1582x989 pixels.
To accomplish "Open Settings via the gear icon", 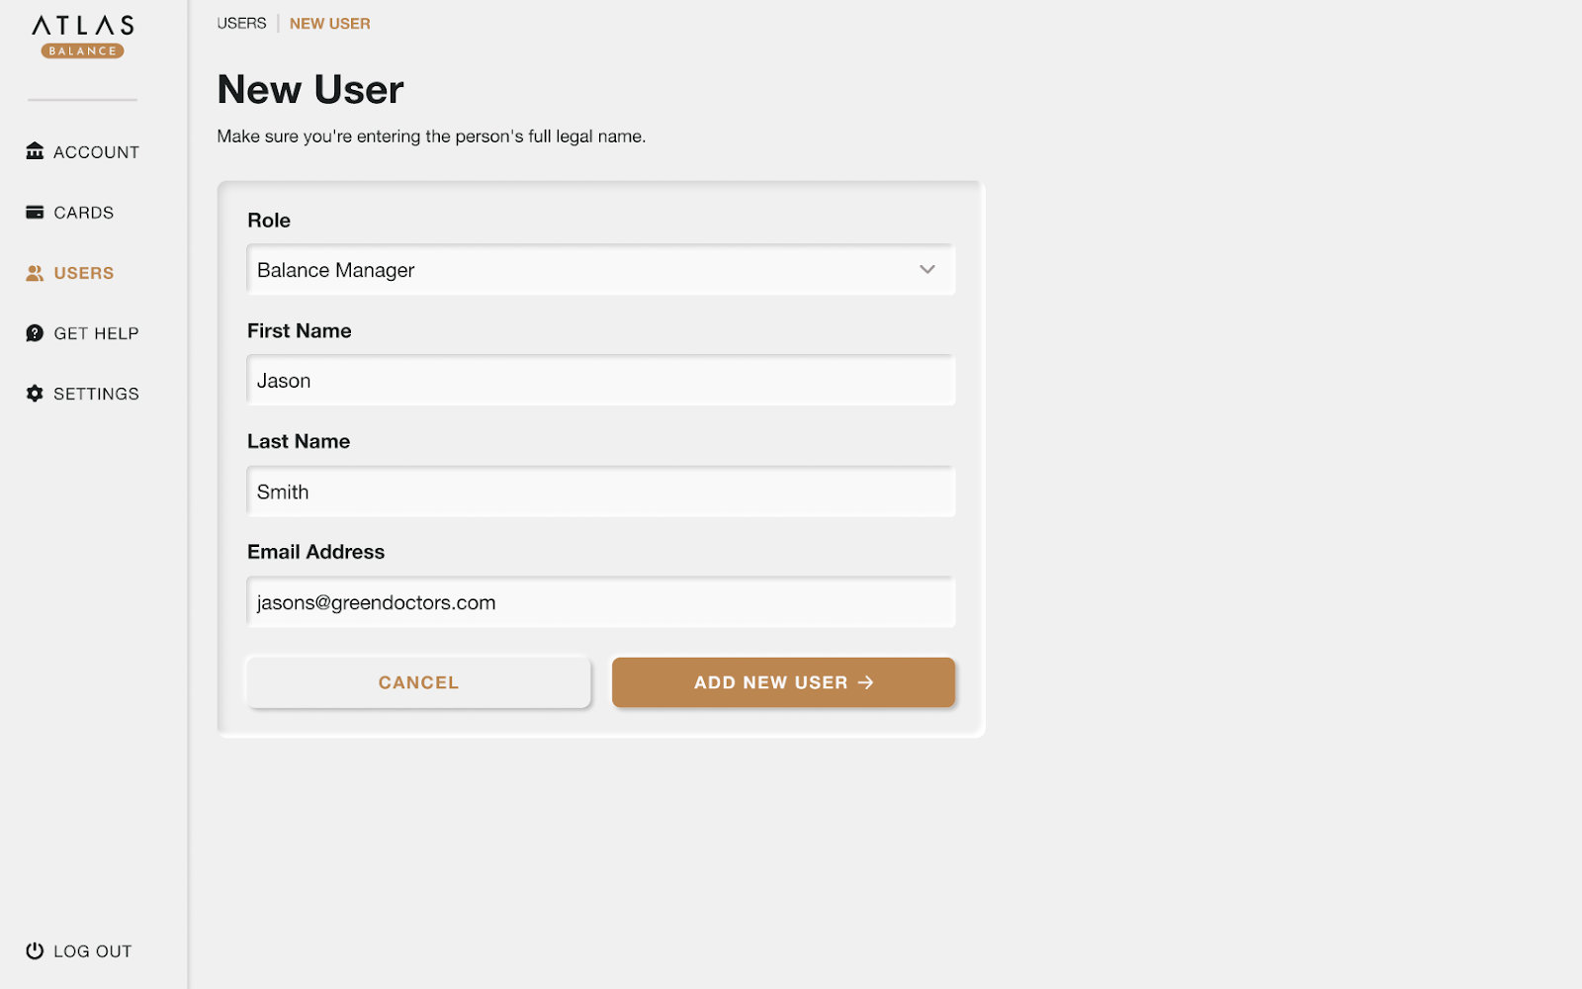I will pyautogui.click(x=35, y=393).
